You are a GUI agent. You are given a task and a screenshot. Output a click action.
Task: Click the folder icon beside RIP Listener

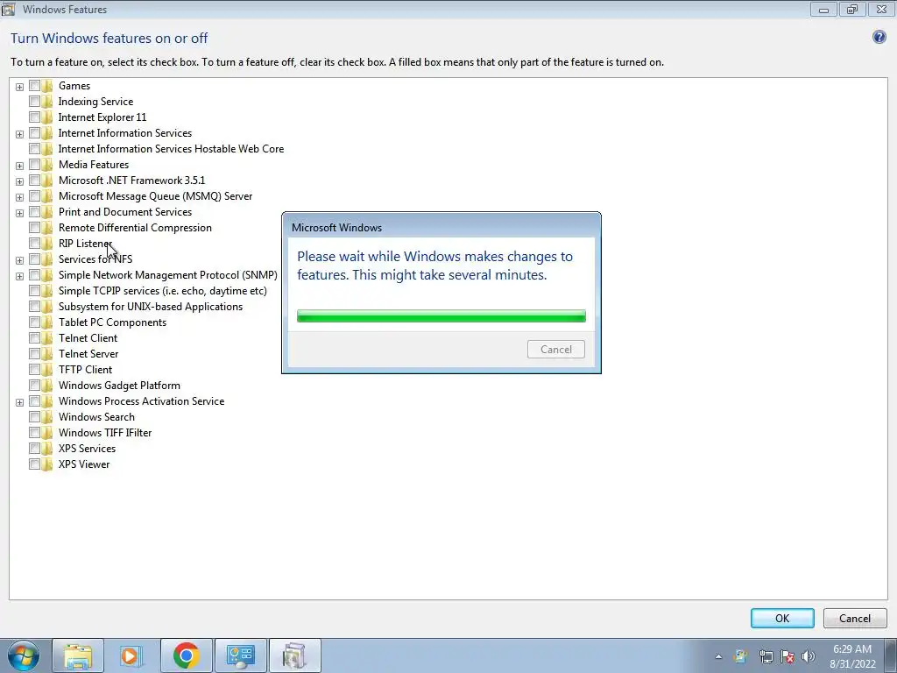tap(47, 244)
